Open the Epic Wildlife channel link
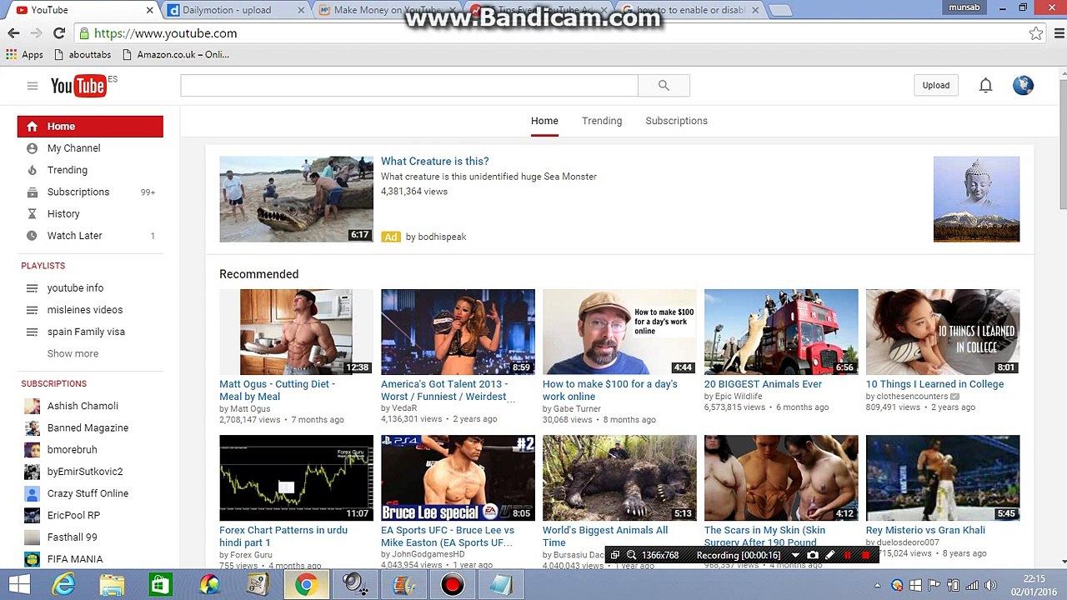The width and height of the screenshot is (1067, 600). pos(738,397)
